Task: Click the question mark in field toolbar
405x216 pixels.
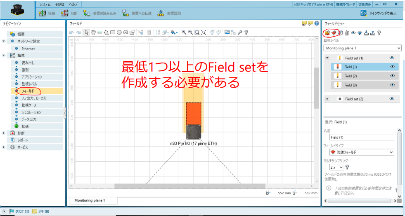Action: tap(246, 33)
